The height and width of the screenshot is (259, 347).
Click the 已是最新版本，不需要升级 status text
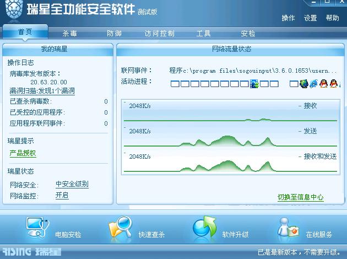pyautogui.click(x=299, y=252)
